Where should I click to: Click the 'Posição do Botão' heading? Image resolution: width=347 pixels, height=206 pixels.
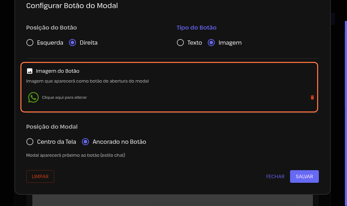[51, 27]
